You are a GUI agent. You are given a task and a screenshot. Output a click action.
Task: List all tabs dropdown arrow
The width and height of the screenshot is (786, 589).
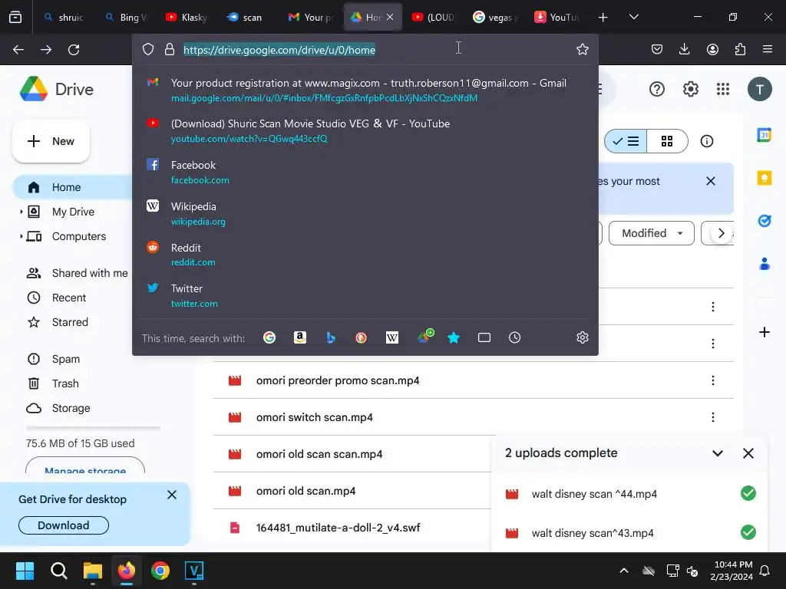click(x=633, y=17)
